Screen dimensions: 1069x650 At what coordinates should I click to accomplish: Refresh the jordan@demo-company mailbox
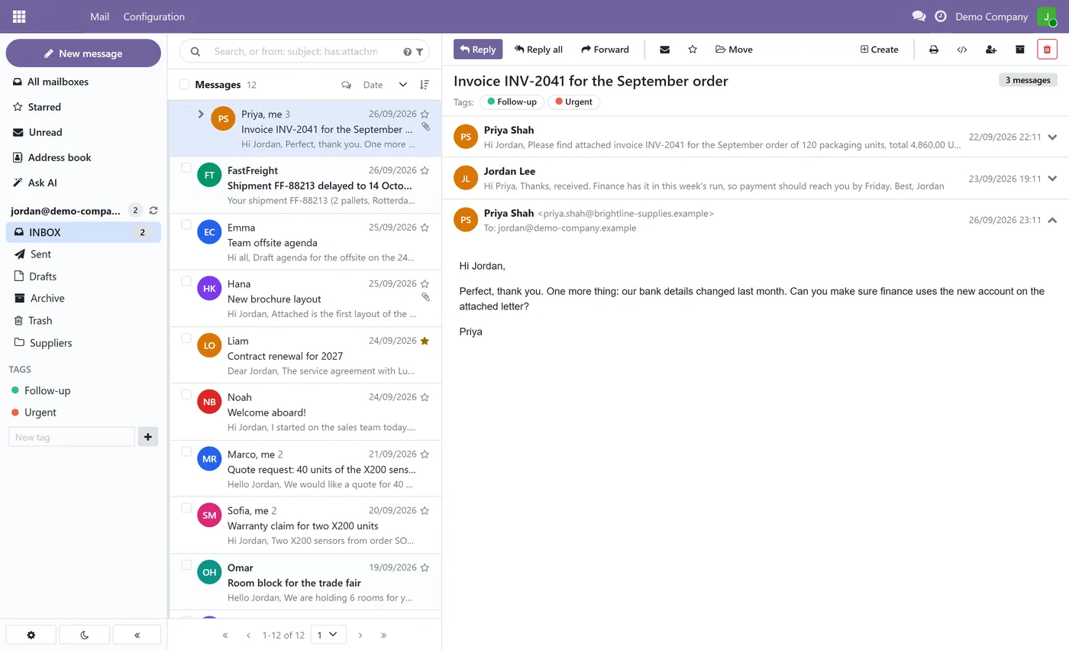pos(153,210)
